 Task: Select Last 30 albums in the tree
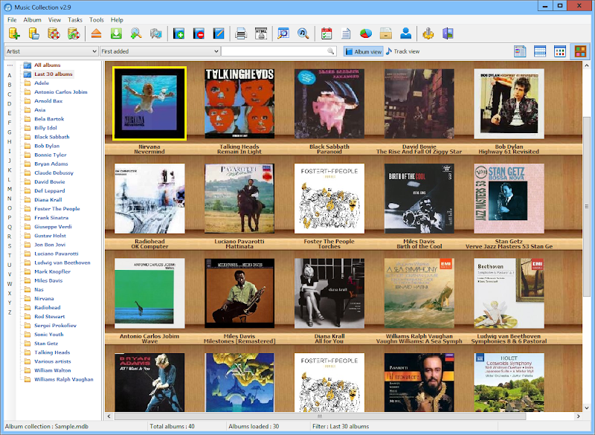[53, 74]
